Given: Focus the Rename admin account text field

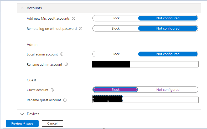Looking at the screenshot, I should [164, 64].
